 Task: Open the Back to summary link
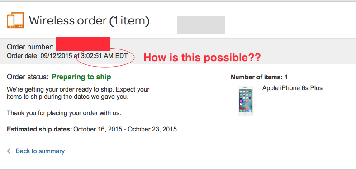(x=40, y=151)
